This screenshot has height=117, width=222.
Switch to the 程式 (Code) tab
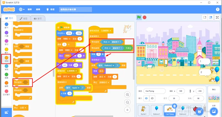click(9, 18)
